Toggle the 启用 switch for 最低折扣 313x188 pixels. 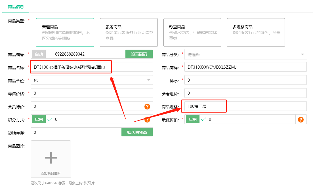(x=197, y=119)
